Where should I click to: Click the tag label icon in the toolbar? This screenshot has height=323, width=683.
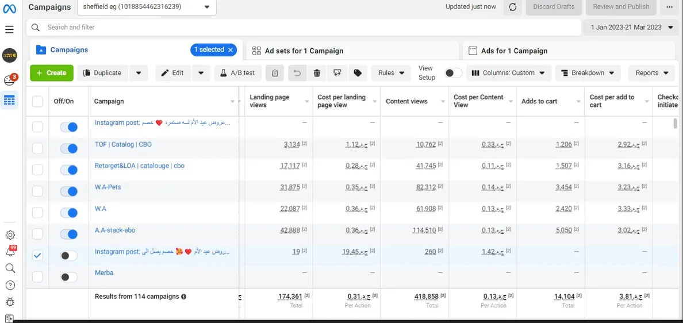coord(358,73)
